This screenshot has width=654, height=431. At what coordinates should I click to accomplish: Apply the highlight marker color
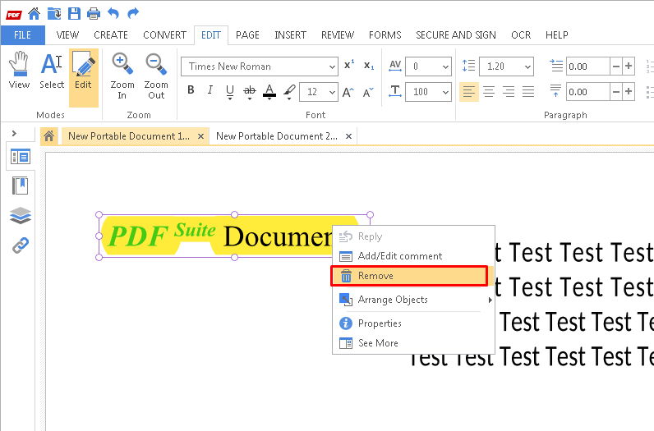coord(289,89)
